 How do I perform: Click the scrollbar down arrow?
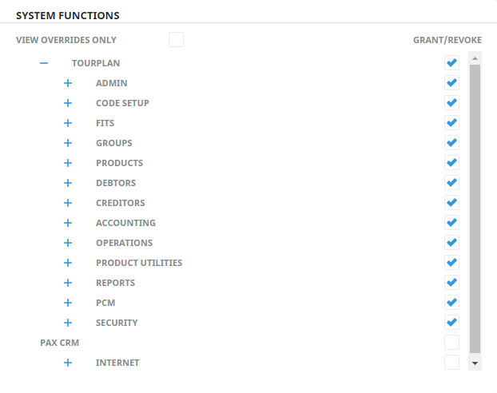(x=475, y=363)
